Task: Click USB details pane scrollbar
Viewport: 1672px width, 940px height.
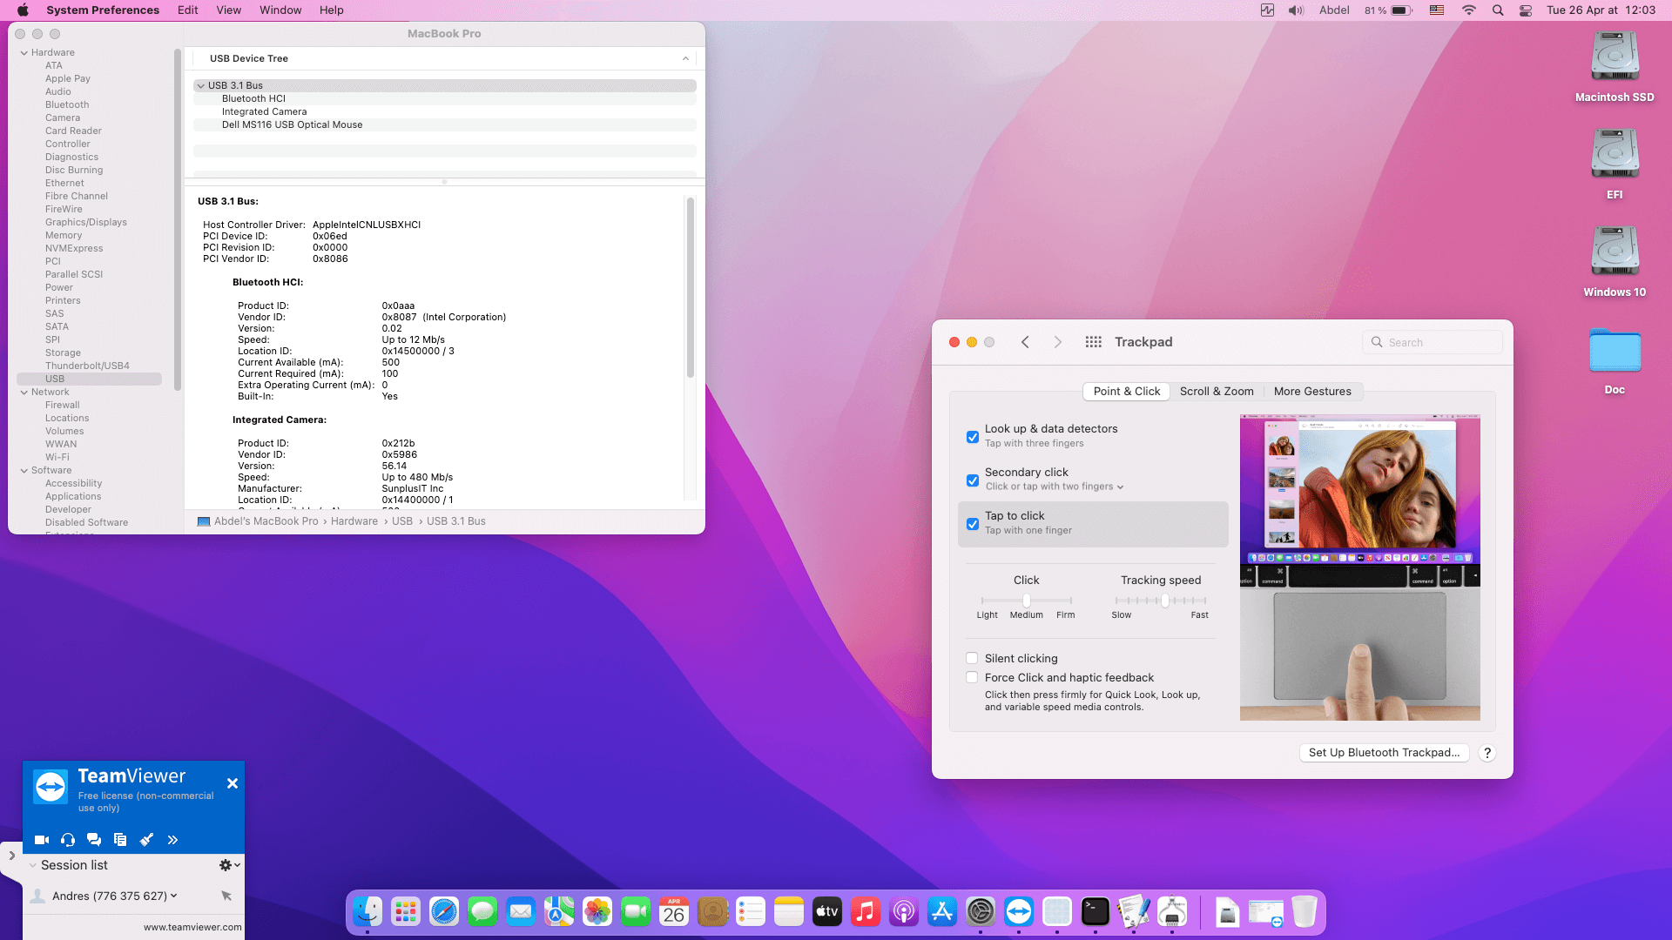Action: [x=691, y=287]
